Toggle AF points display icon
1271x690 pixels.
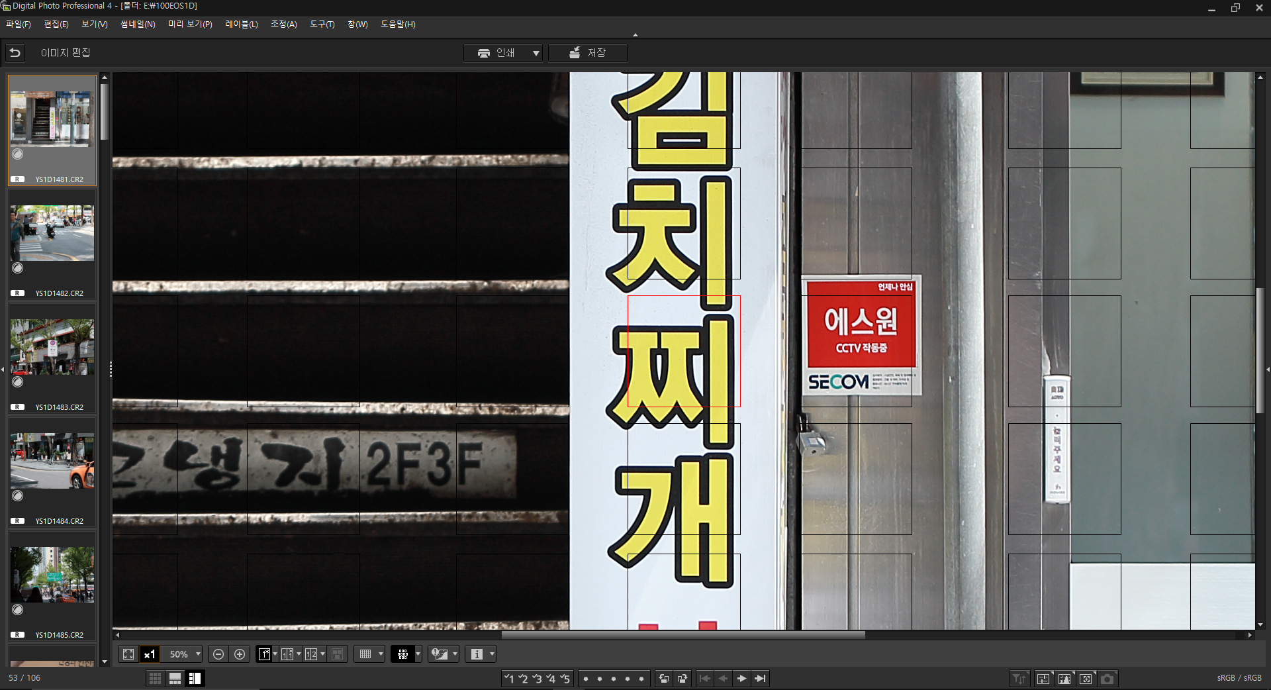(402, 654)
